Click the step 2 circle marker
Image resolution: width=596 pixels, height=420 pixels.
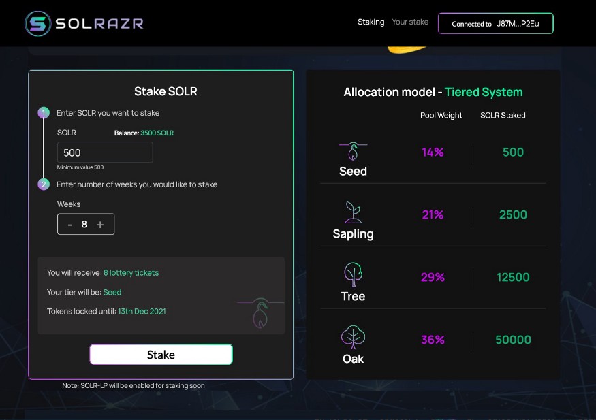click(44, 184)
